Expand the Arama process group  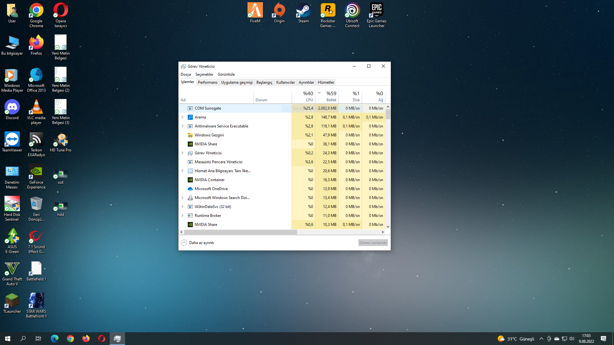pos(183,117)
